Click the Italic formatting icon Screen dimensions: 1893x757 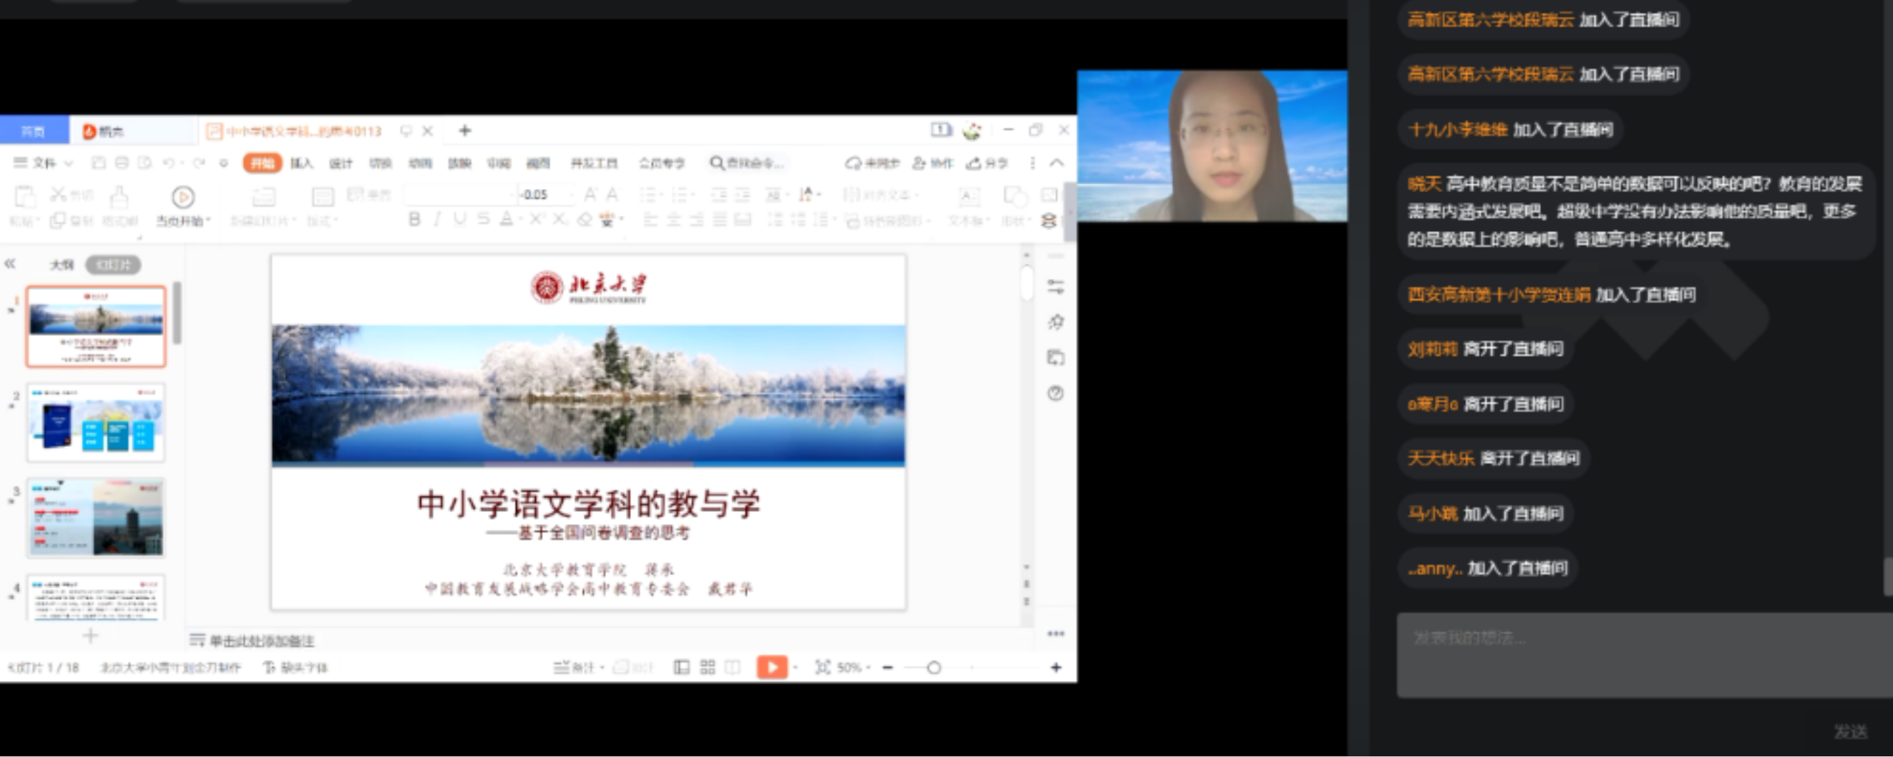pyautogui.click(x=437, y=219)
